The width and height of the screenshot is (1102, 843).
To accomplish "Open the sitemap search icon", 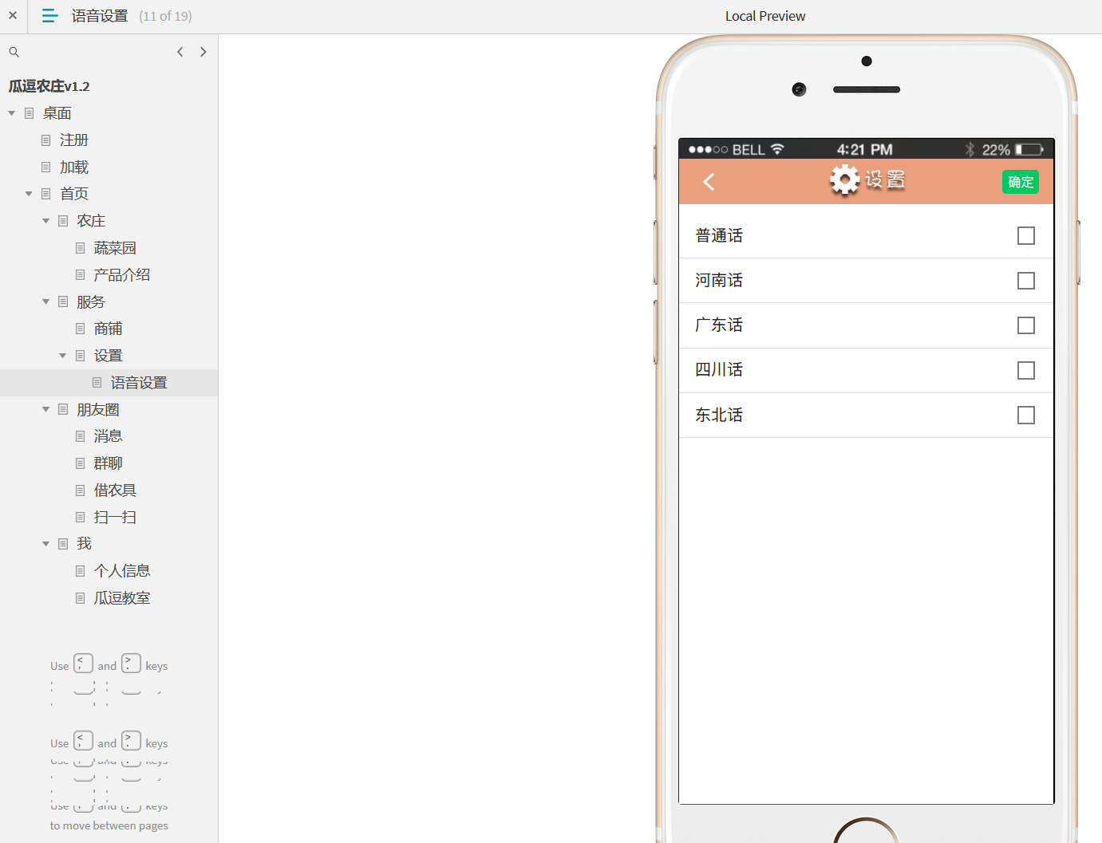I will [14, 52].
